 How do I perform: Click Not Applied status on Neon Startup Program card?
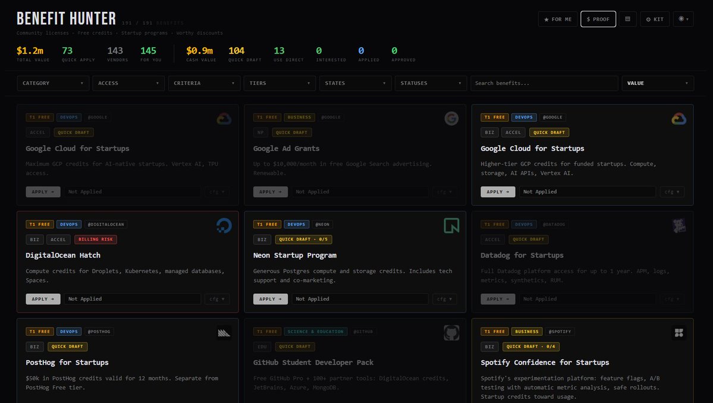point(360,299)
